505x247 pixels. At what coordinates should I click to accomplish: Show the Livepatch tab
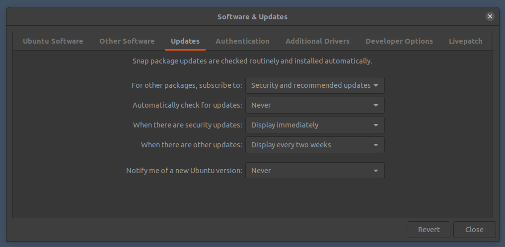pos(465,41)
